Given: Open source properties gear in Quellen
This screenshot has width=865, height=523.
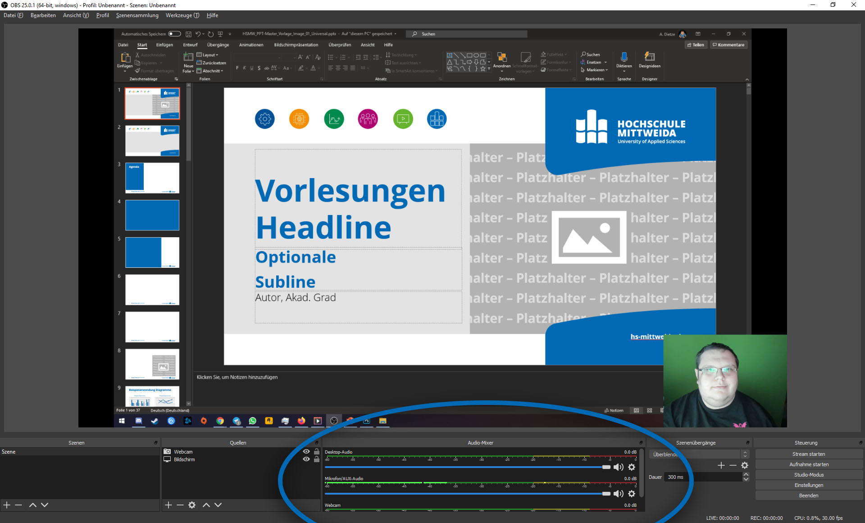Looking at the screenshot, I should click(x=192, y=505).
